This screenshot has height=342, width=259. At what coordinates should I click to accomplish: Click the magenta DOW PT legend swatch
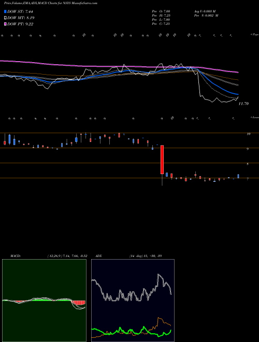coord(6,24)
